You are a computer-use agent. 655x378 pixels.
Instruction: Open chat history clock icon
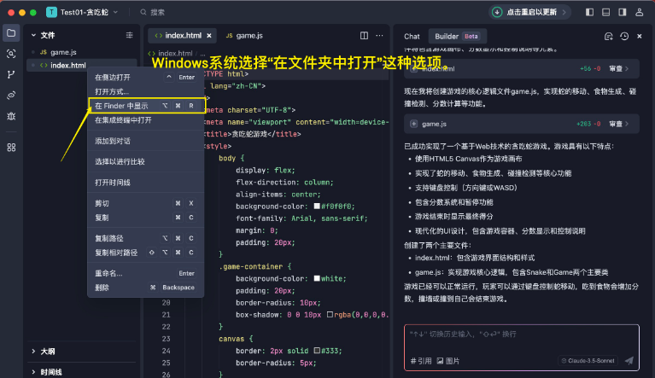(x=624, y=37)
